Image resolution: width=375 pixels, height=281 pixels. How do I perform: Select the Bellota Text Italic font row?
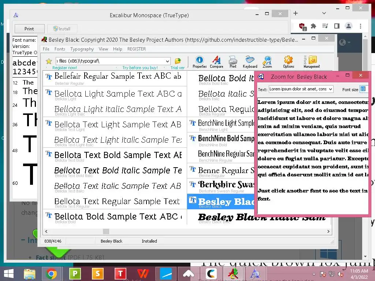(115, 187)
